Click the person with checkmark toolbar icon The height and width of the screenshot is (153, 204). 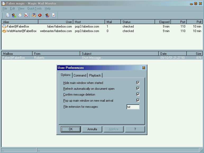click(47, 15)
